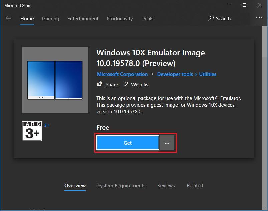
Task: Open the Deals tab
Action: point(147,18)
